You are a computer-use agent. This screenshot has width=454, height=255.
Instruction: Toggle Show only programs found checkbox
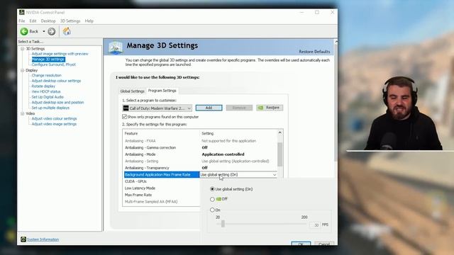(x=125, y=116)
